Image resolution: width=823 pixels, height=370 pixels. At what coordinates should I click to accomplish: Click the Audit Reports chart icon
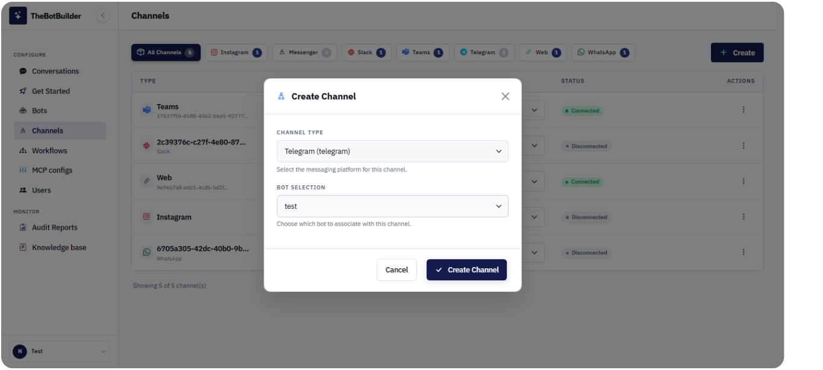(23, 227)
